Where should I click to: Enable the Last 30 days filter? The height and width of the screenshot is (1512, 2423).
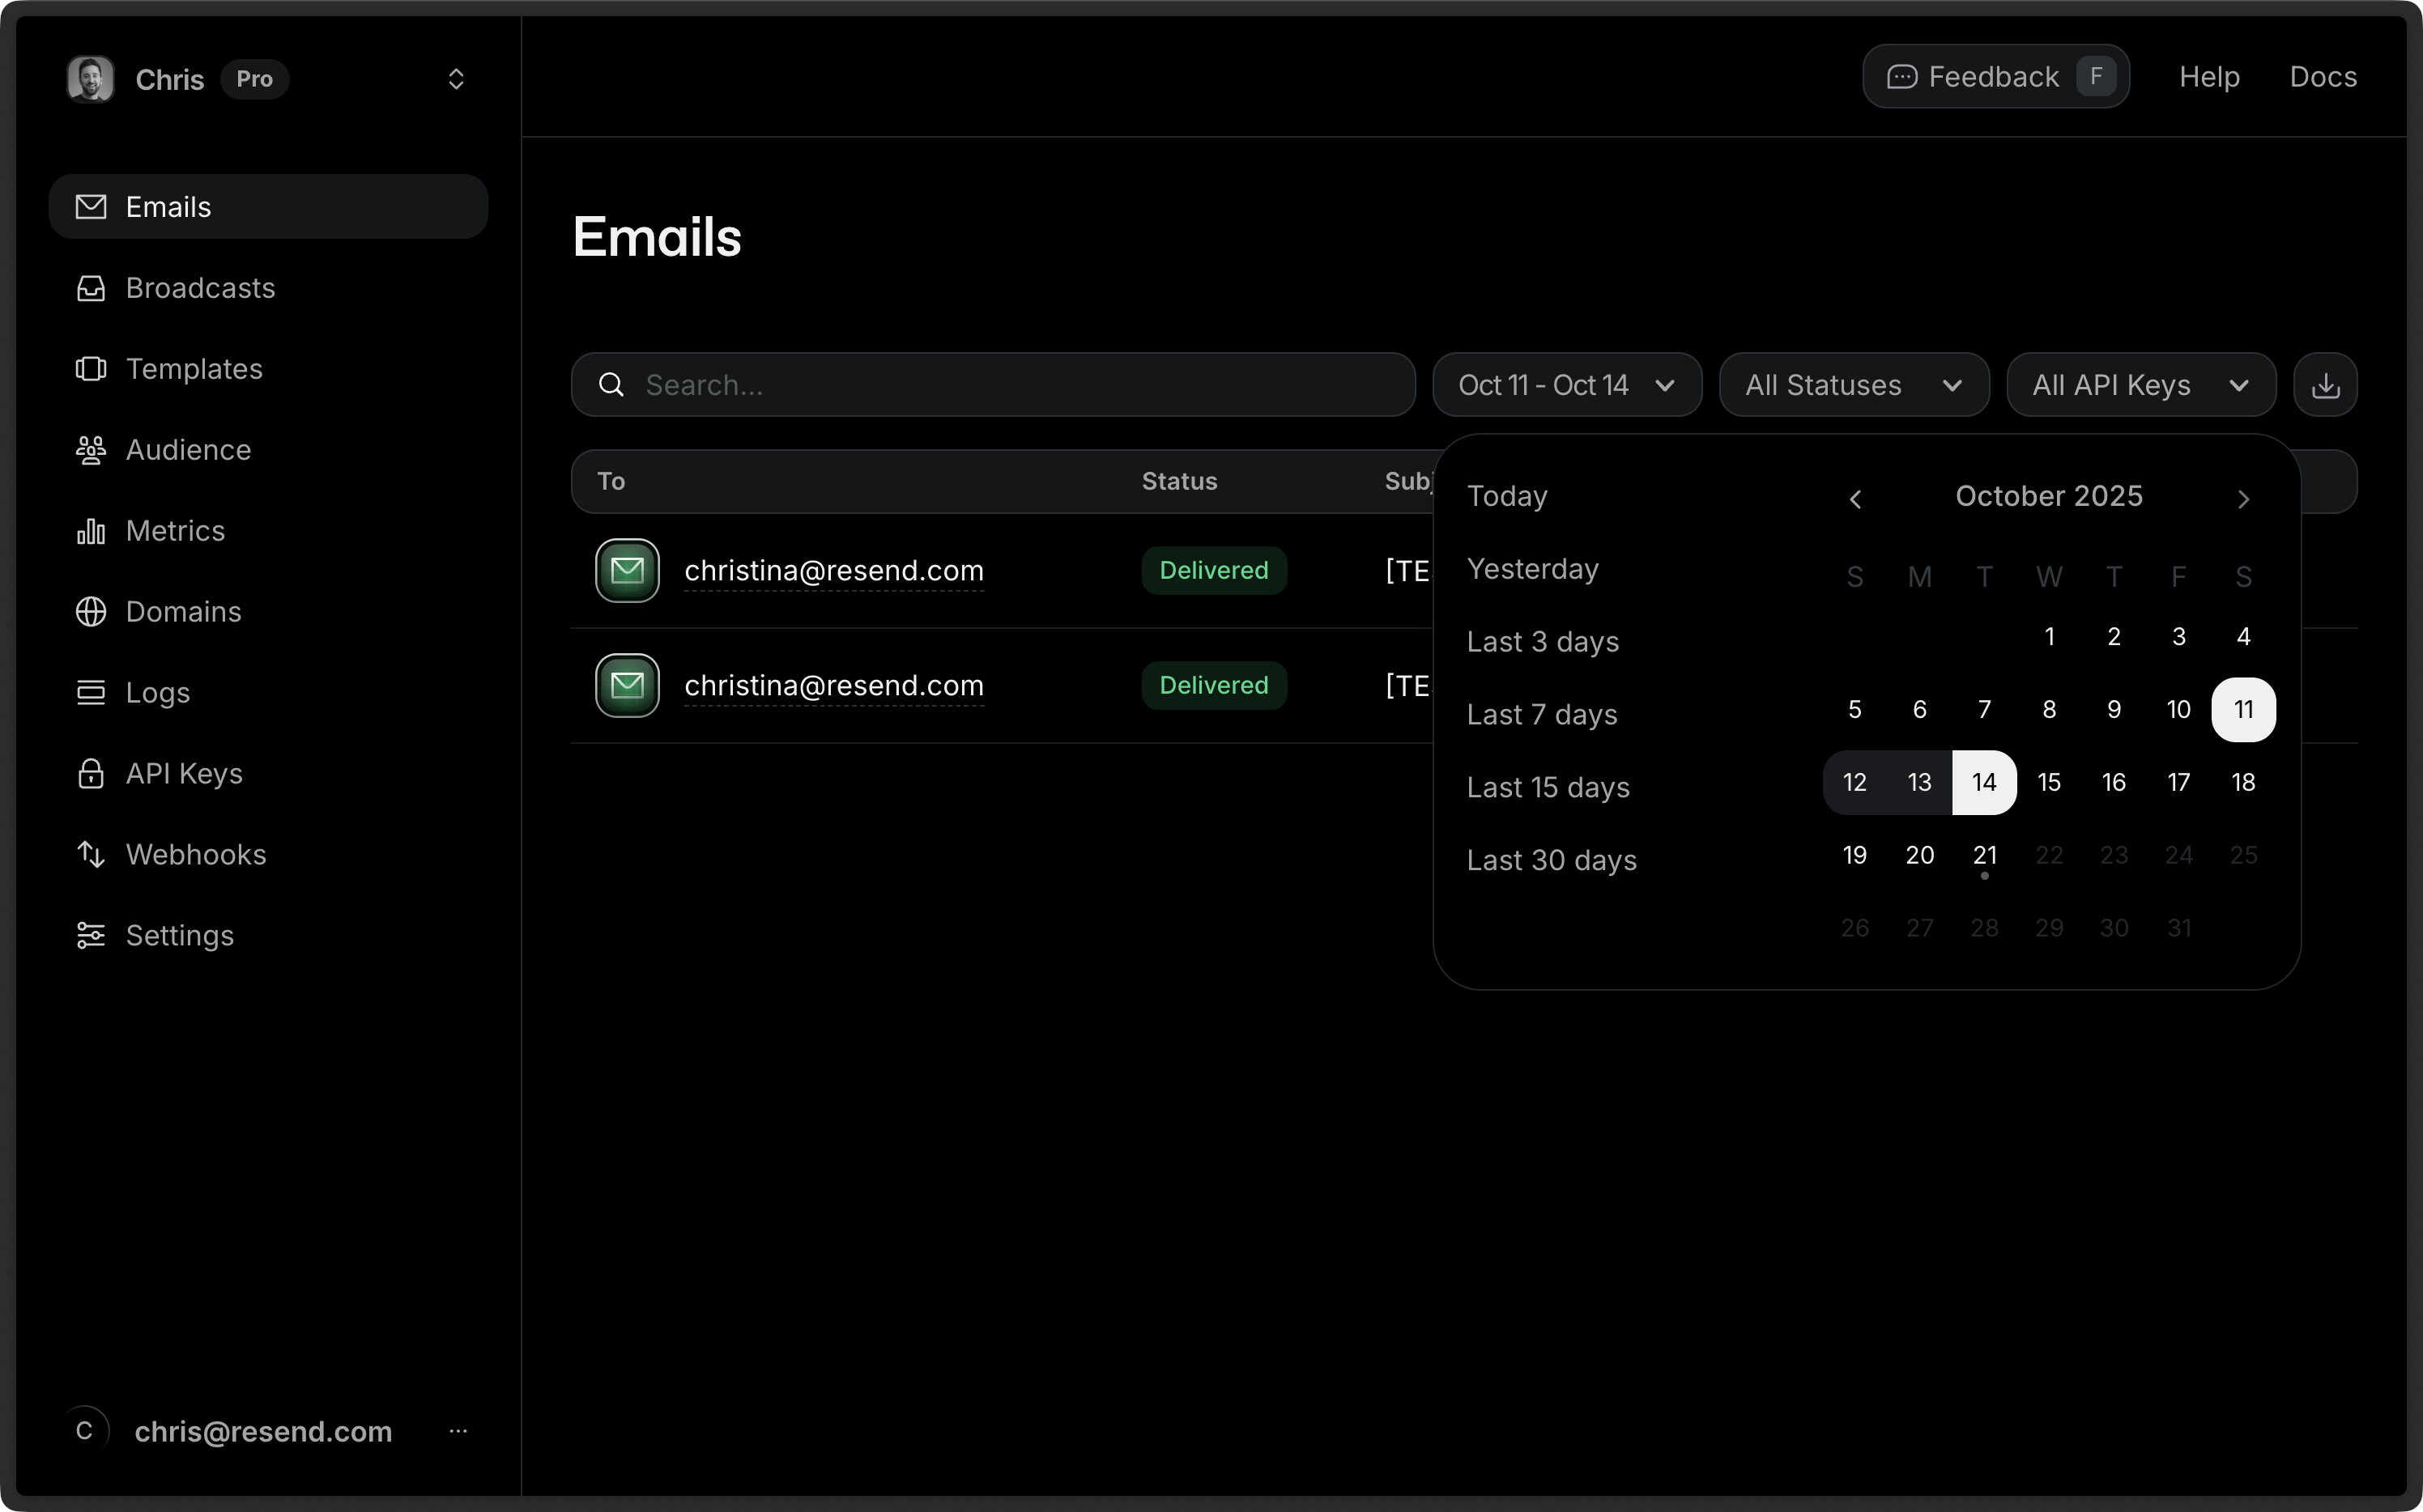tap(1552, 860)
